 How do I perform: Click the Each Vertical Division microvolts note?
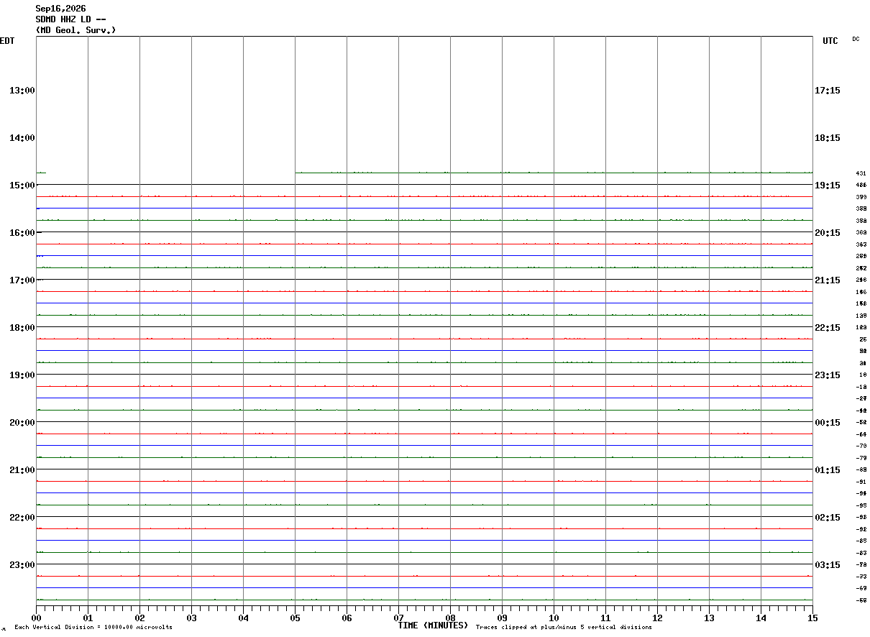coord(93,628)
